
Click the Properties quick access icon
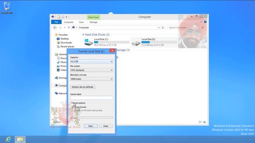coord(59,17)
